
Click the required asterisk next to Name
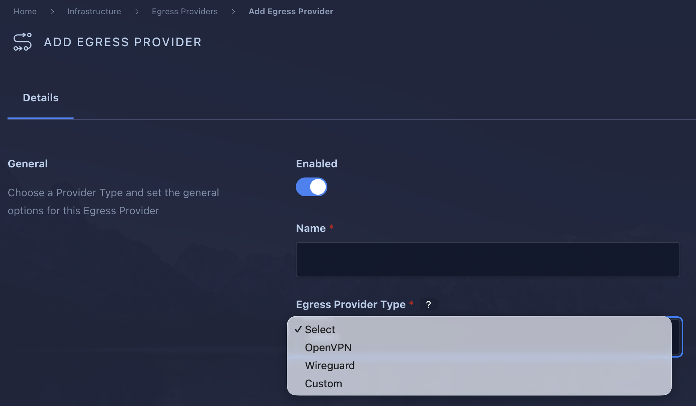[x=331, y=227]
